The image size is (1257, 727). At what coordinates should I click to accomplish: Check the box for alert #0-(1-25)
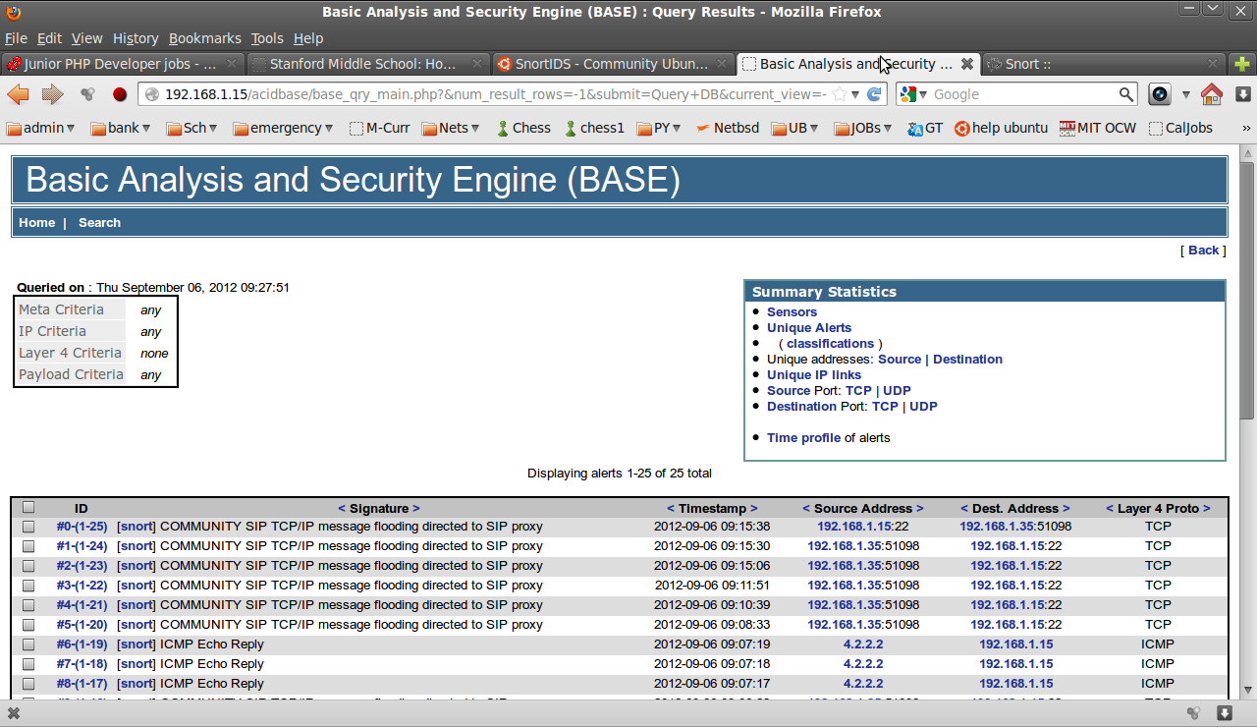[x=28, y=527]
